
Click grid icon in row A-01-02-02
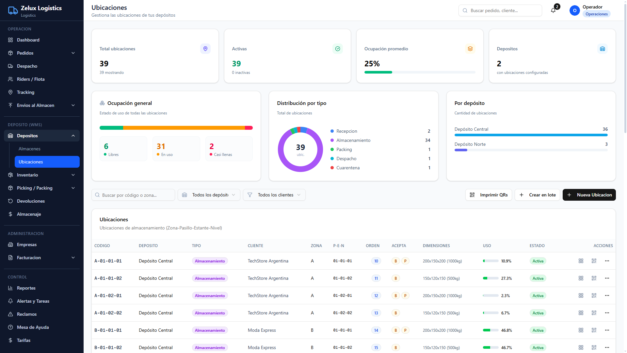tap(581, 313)
